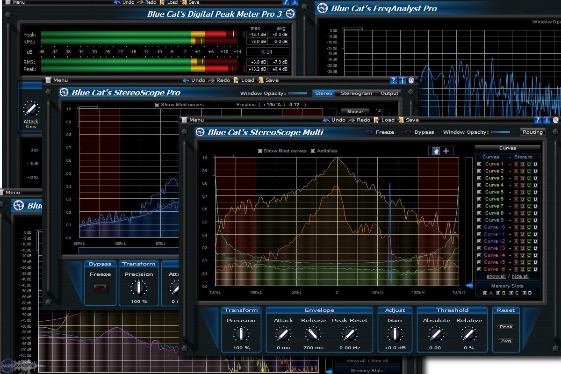Click Load icon in Digital Peak Meter window
The width and height of the screenshot is (561, 374).
(x=162, y=2)
